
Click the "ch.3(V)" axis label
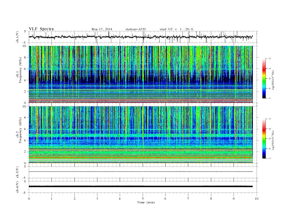[x=18, y=172]
